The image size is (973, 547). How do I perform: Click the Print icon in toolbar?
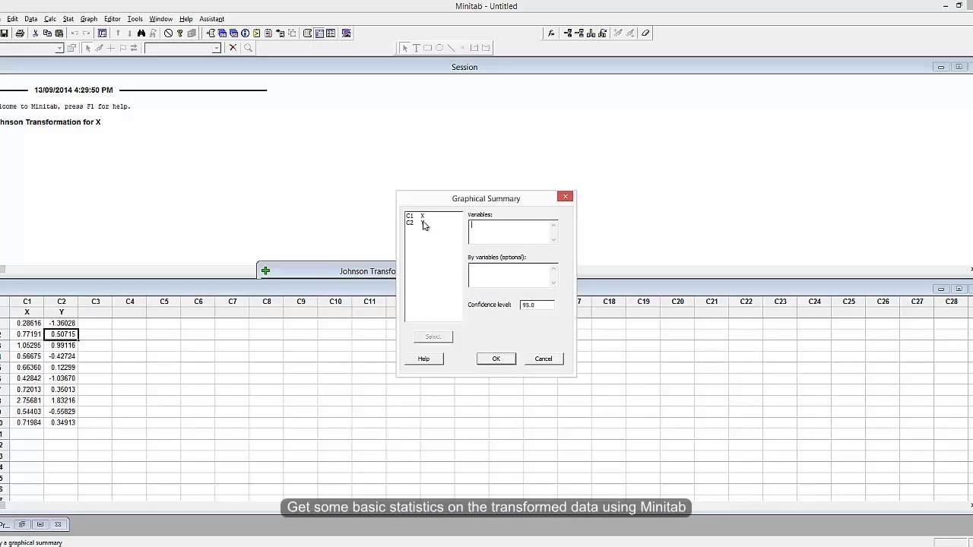[20, 33]
